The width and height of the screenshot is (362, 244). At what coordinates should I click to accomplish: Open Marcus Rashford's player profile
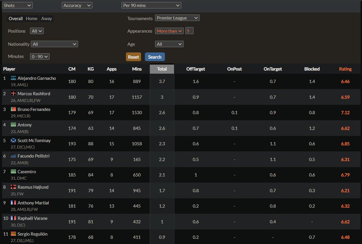tap(34, 94)
